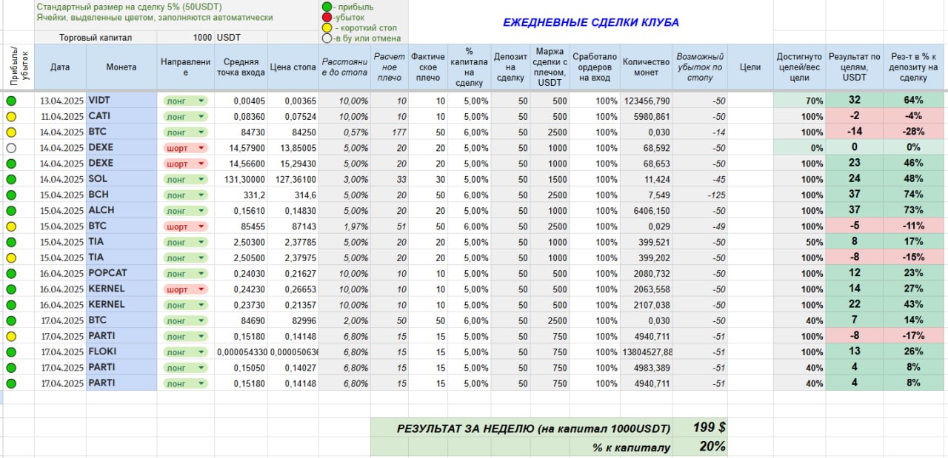Click the ЕЖЕДНЕВНЫЕ СДЕЛКИ КЛУБА title

[x=590, y=22]
